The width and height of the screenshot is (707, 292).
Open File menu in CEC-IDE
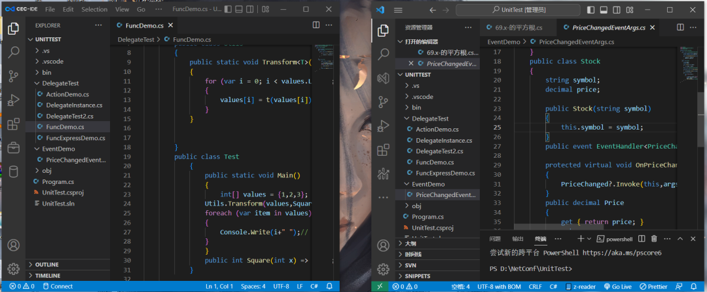coord(50,9)
